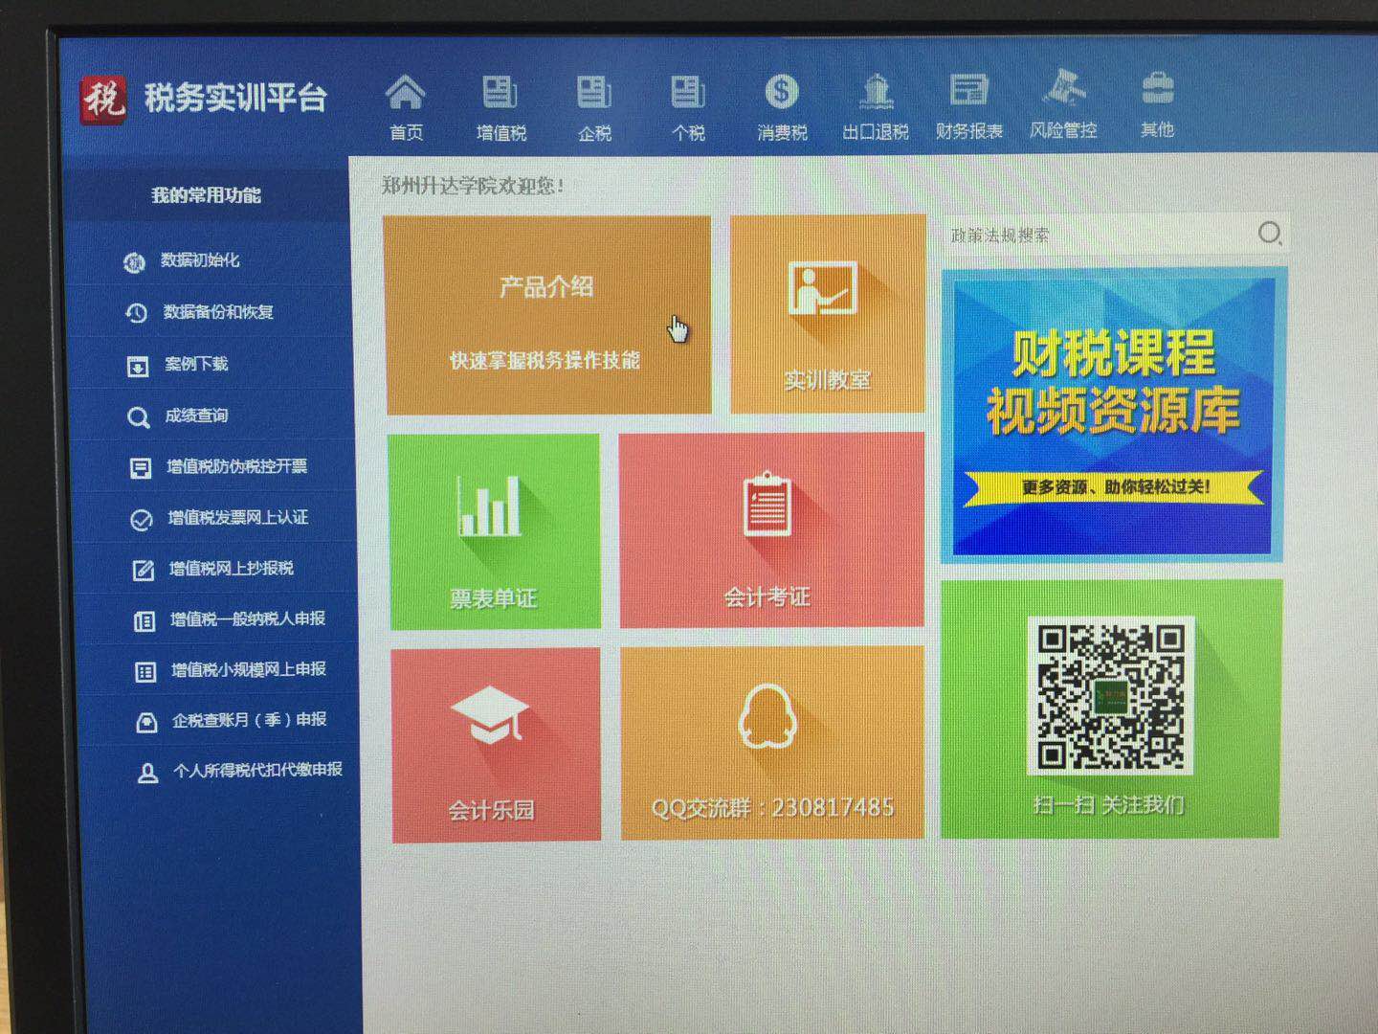
Task: Click the 首页 home icon
Action: point(406,94)
